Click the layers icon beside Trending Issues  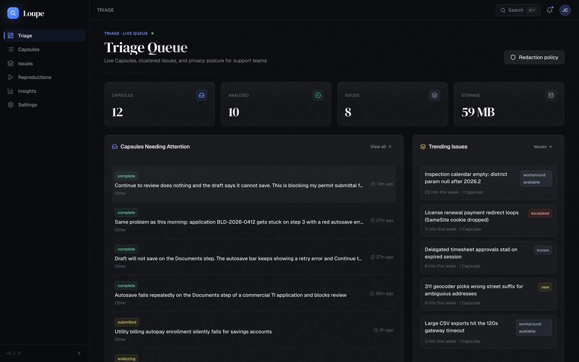point(423,147)
